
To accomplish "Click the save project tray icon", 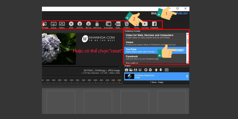I will (136, 70).
